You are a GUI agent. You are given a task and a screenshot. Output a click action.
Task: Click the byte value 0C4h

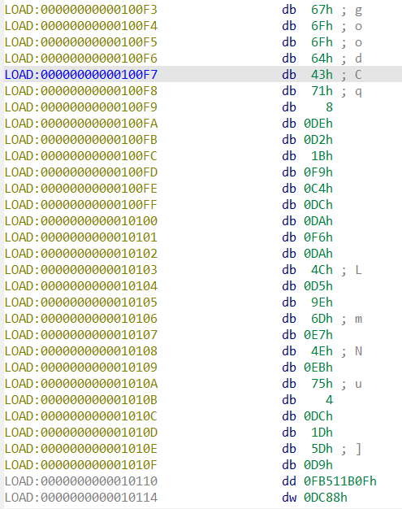click(x=318, y=189)
